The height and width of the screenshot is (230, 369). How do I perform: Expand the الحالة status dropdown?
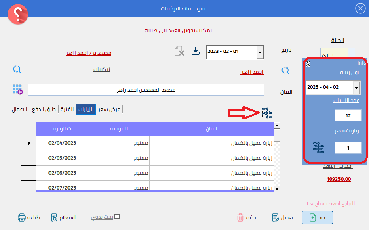[352, 54]
